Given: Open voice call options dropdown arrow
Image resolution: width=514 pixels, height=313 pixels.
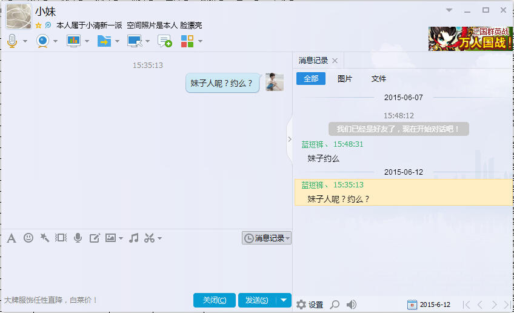Looking at the screenshot, I should 25,41.
